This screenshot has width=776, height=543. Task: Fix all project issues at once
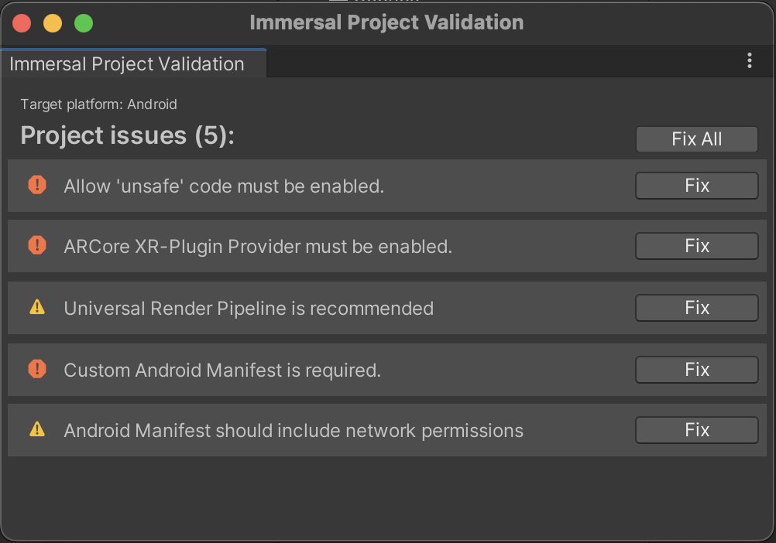696,139
